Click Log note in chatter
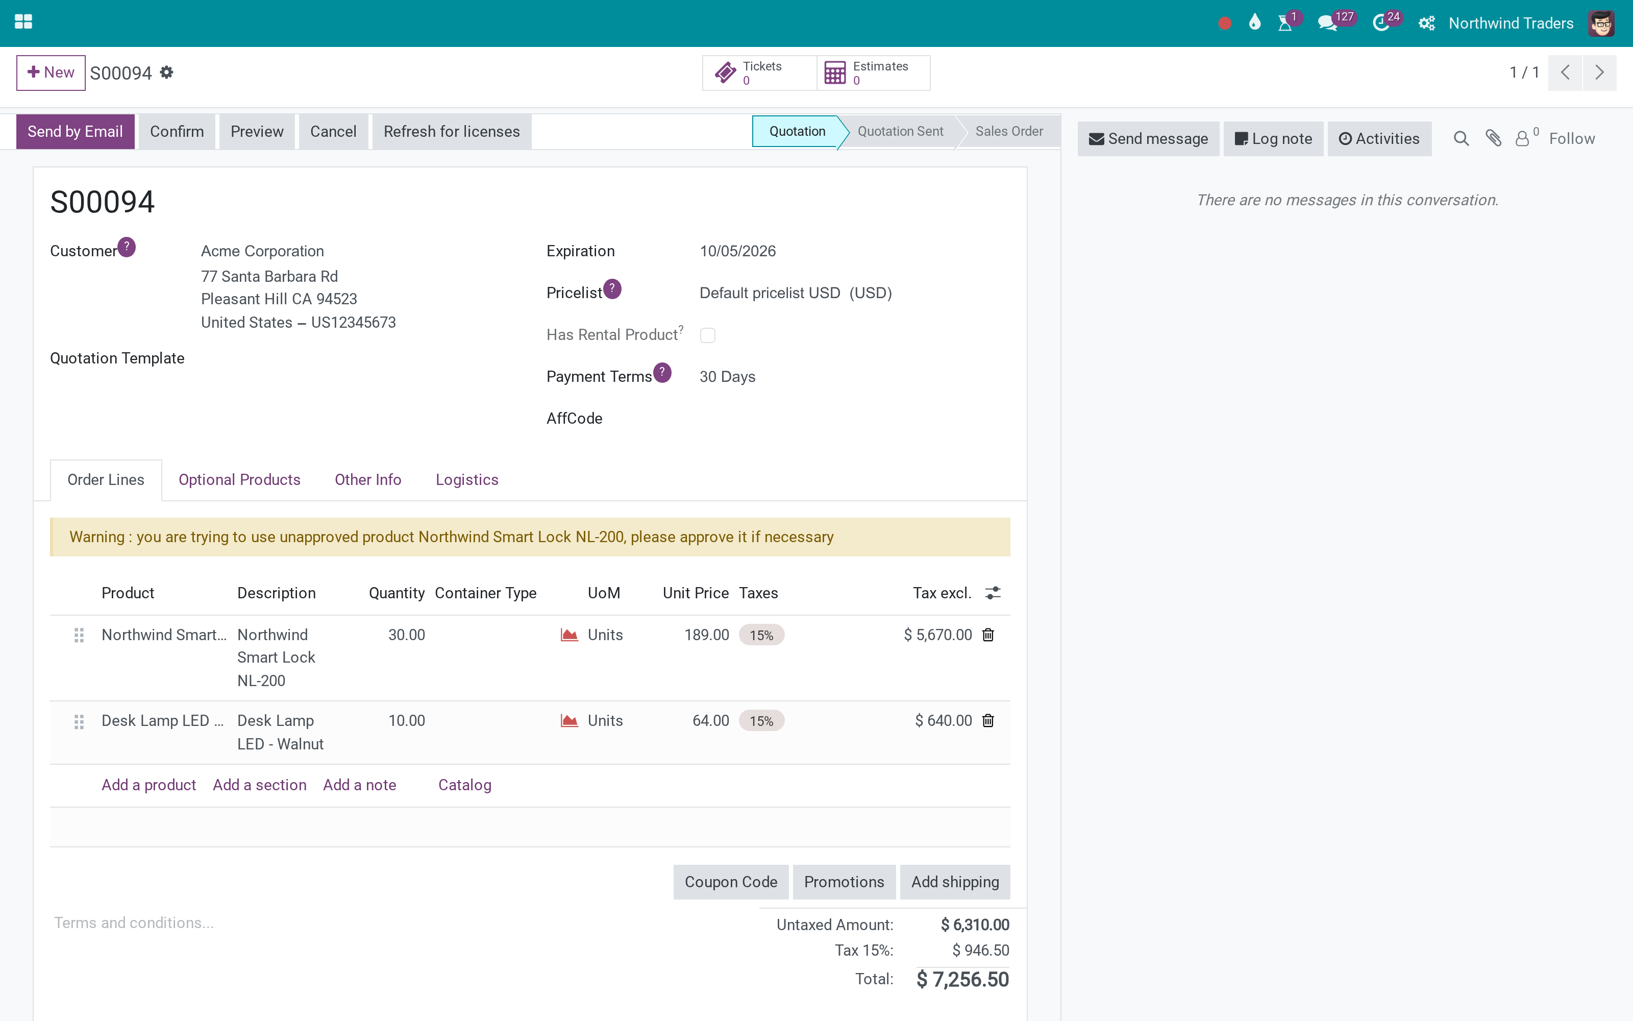This screenshot has width=1633, height=1021. tap(1273, 138)
